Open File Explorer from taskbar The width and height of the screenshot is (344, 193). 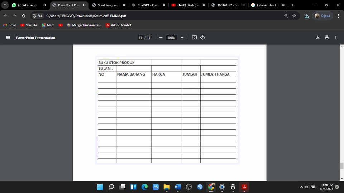(x=167, y=187)
